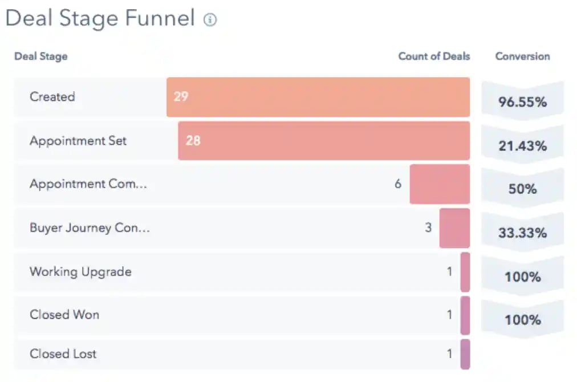Click the Deal Stage column header

pyautogui.click(x=40, y=56)
